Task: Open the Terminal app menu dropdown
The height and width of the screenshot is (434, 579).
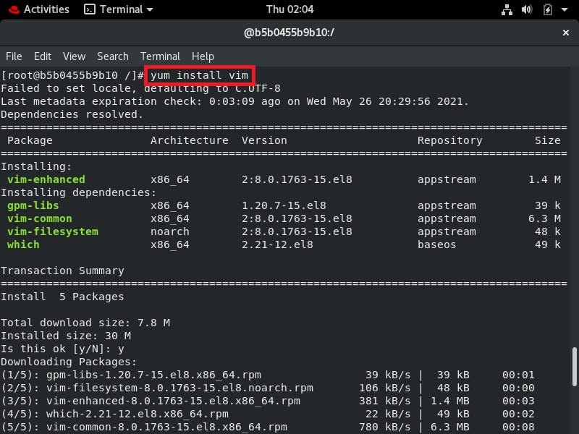Action: click(x=119, y=9)
